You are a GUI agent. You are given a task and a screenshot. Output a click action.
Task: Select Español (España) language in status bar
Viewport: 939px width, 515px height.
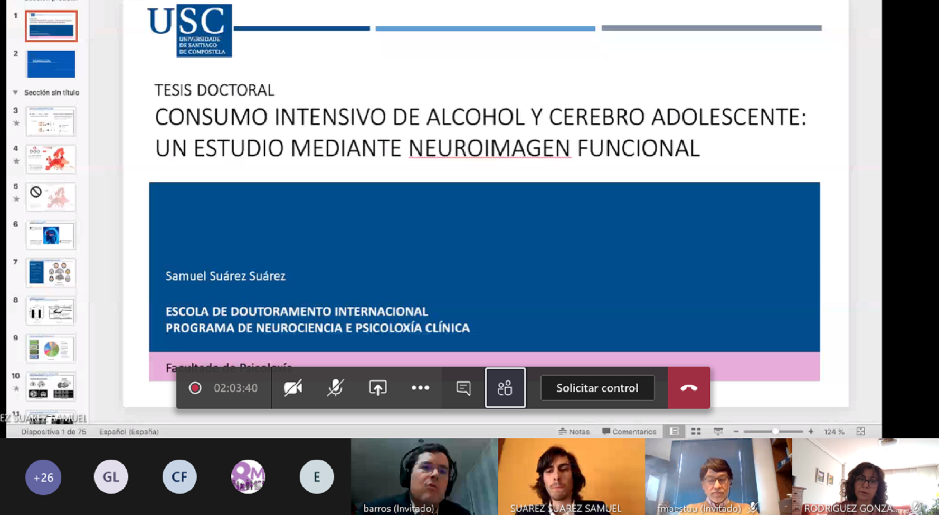(129, 432)
